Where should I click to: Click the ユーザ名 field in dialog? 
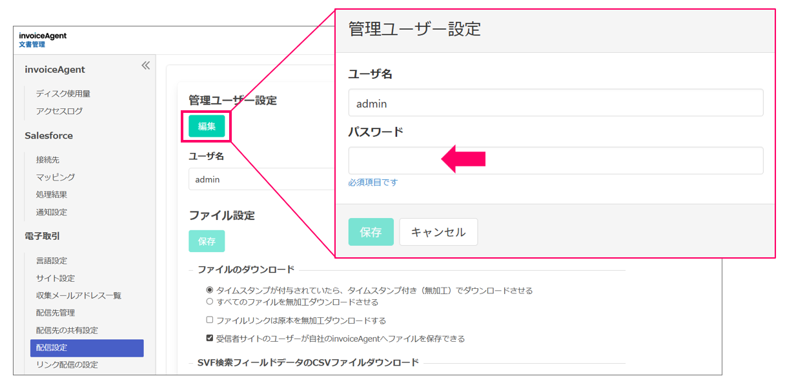point(555,103)
